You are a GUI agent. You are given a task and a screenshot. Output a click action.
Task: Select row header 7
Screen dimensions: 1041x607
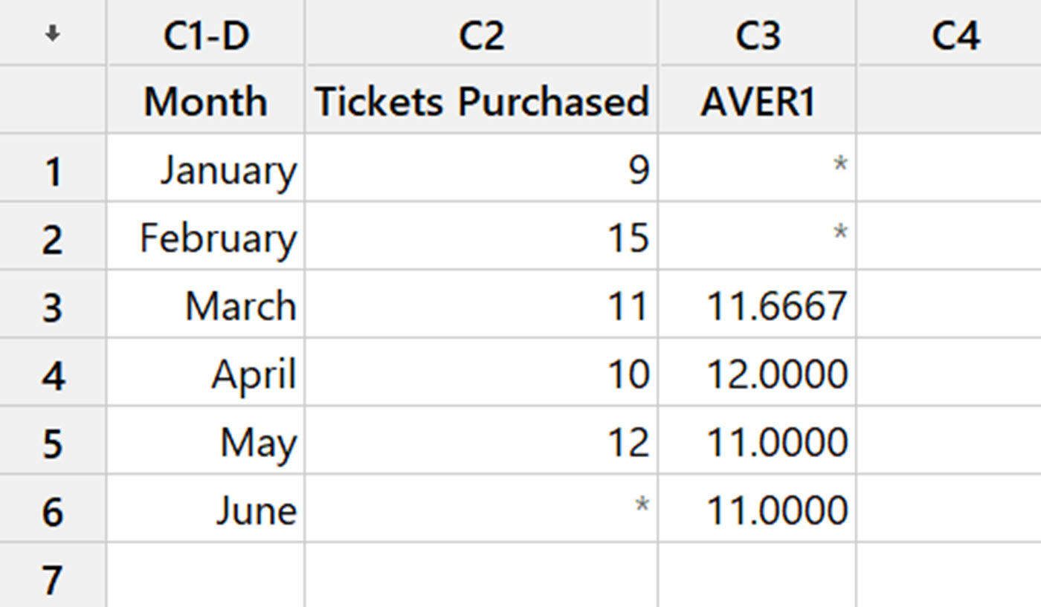[53, 577]
